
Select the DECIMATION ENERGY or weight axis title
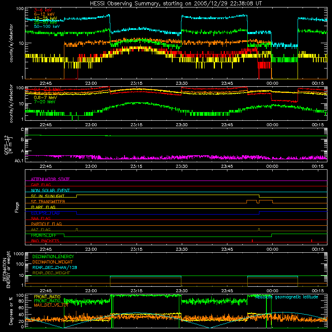[x=6, y=270]
